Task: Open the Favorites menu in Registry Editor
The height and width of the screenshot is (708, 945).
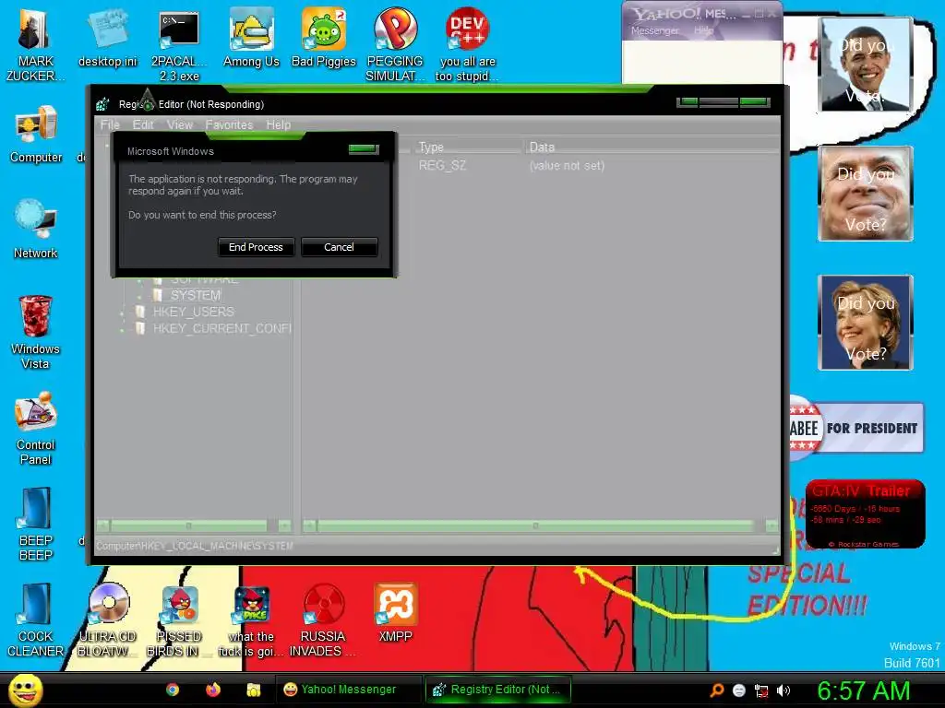Action: 229,124
